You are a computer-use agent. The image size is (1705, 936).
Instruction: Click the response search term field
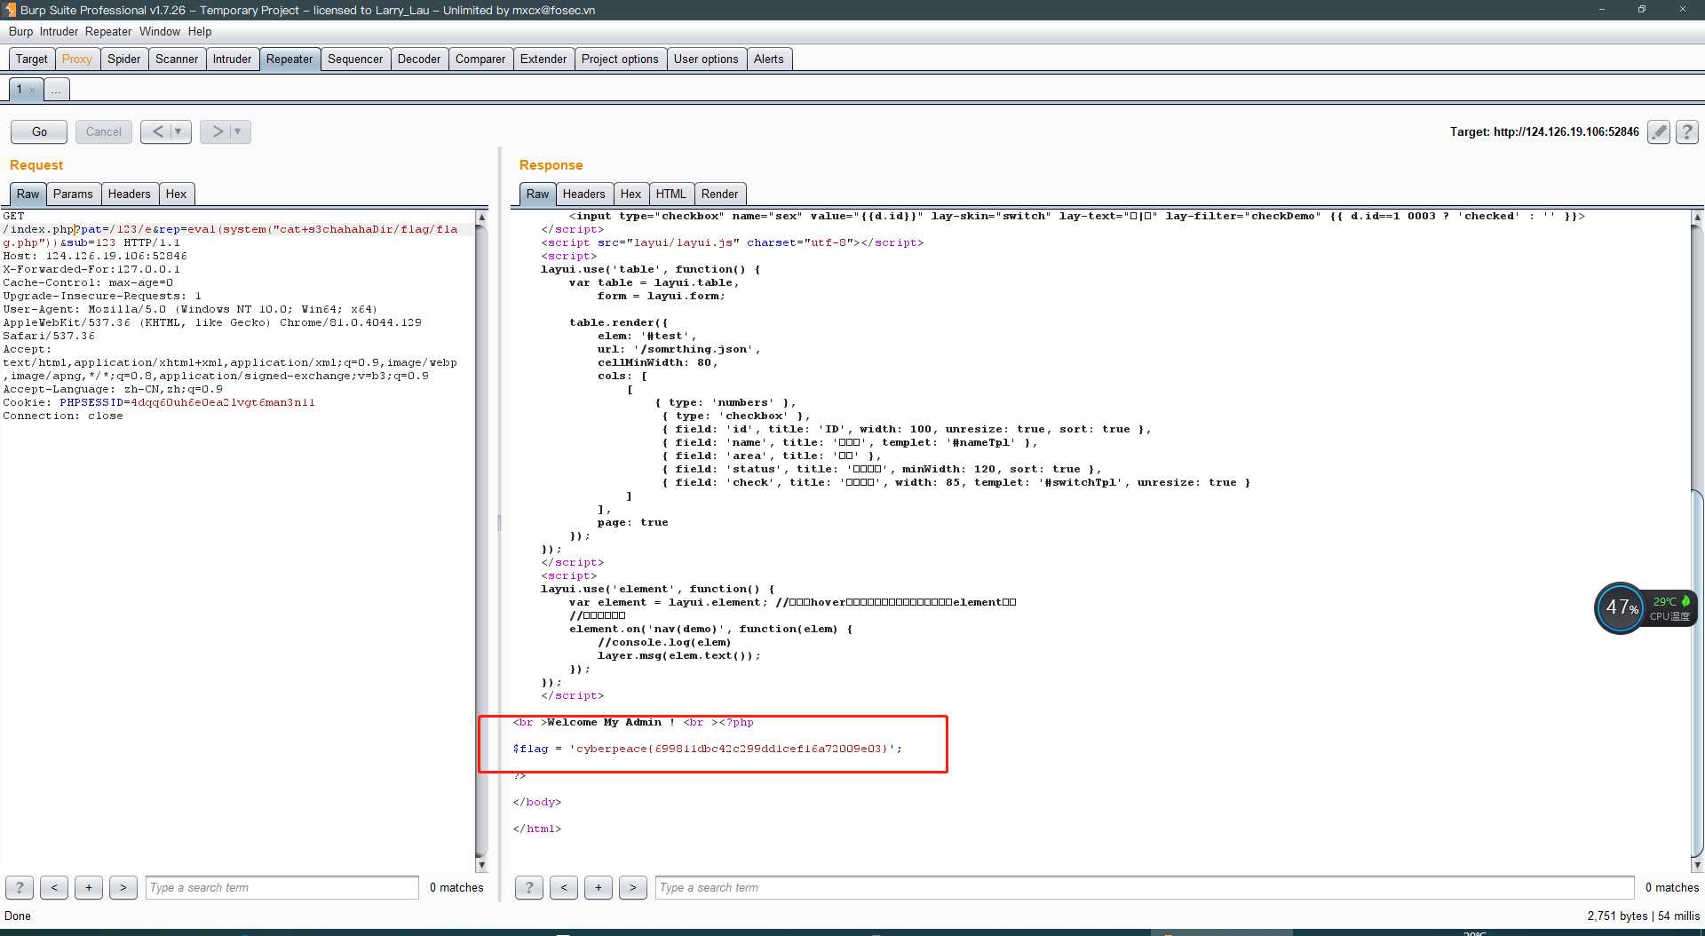[1145, 887]
